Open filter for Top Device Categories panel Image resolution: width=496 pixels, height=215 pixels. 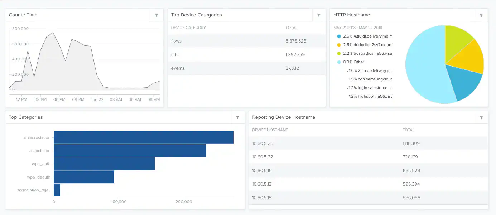tap(319, 15)
